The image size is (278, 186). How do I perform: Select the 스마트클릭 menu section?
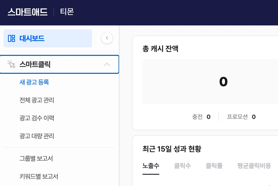(x=35, y=65)
